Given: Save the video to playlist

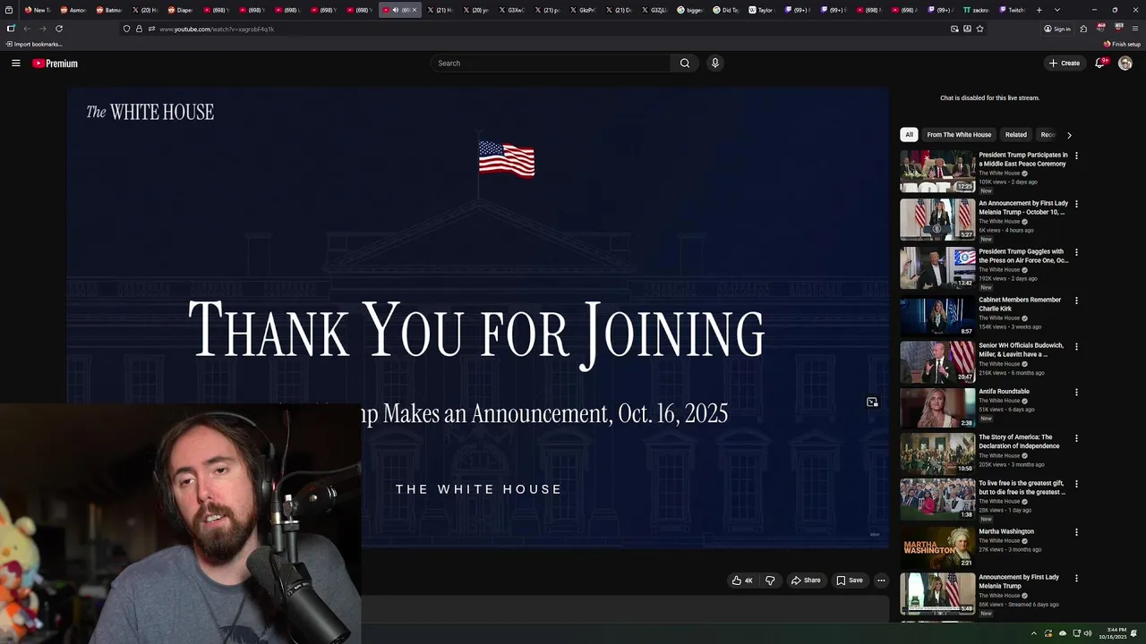Looking at the screenshot, I should 850,580.
